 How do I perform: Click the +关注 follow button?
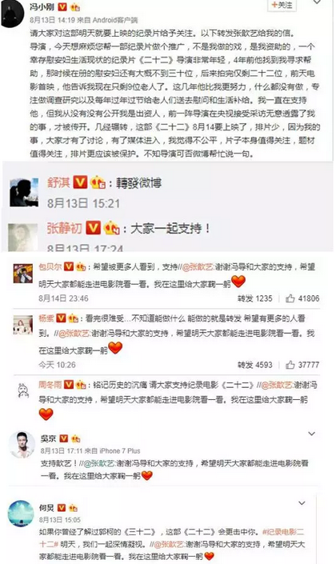pyautogui.click(x=282, y=5)
